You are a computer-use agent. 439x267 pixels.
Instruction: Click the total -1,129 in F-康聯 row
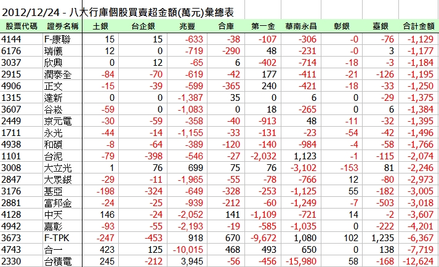point(421,39)
